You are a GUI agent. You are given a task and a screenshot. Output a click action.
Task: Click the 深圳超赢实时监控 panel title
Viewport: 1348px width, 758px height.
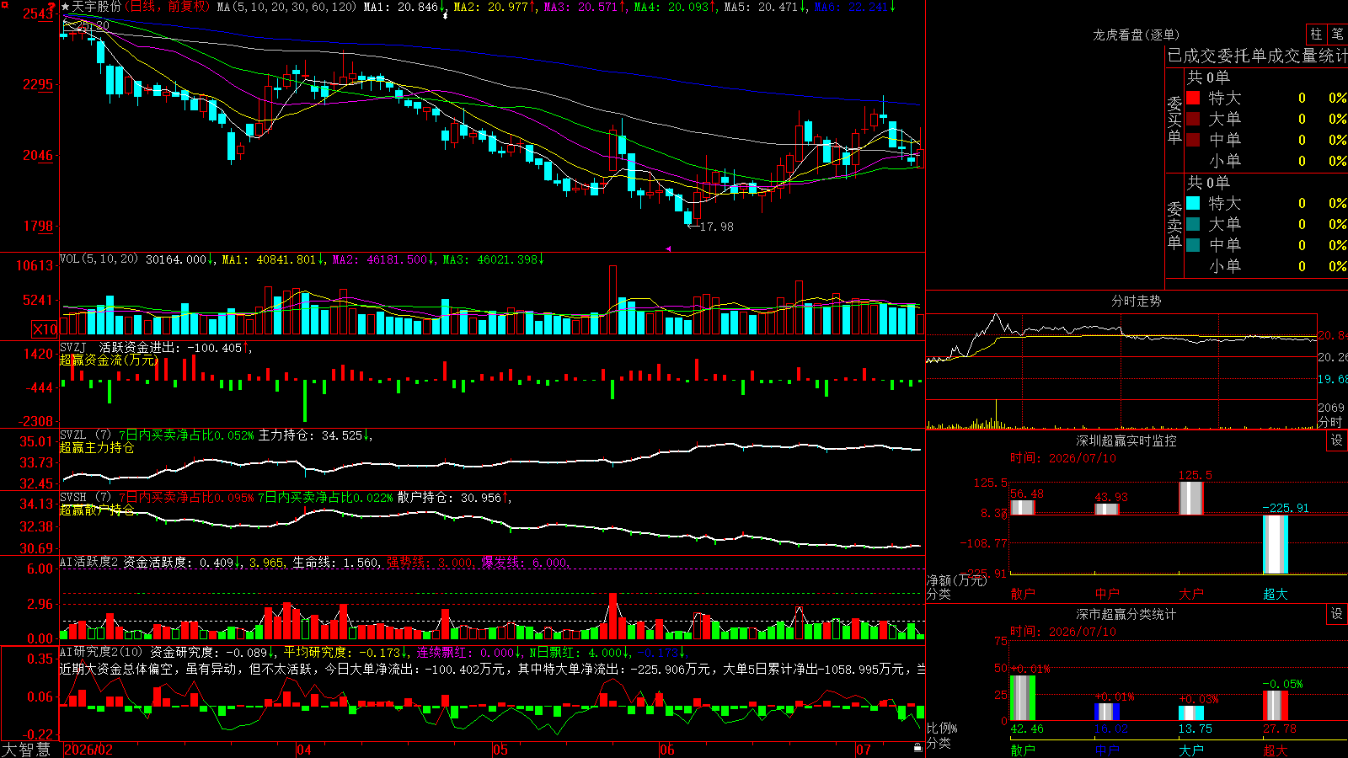(x=1126, y=440)
